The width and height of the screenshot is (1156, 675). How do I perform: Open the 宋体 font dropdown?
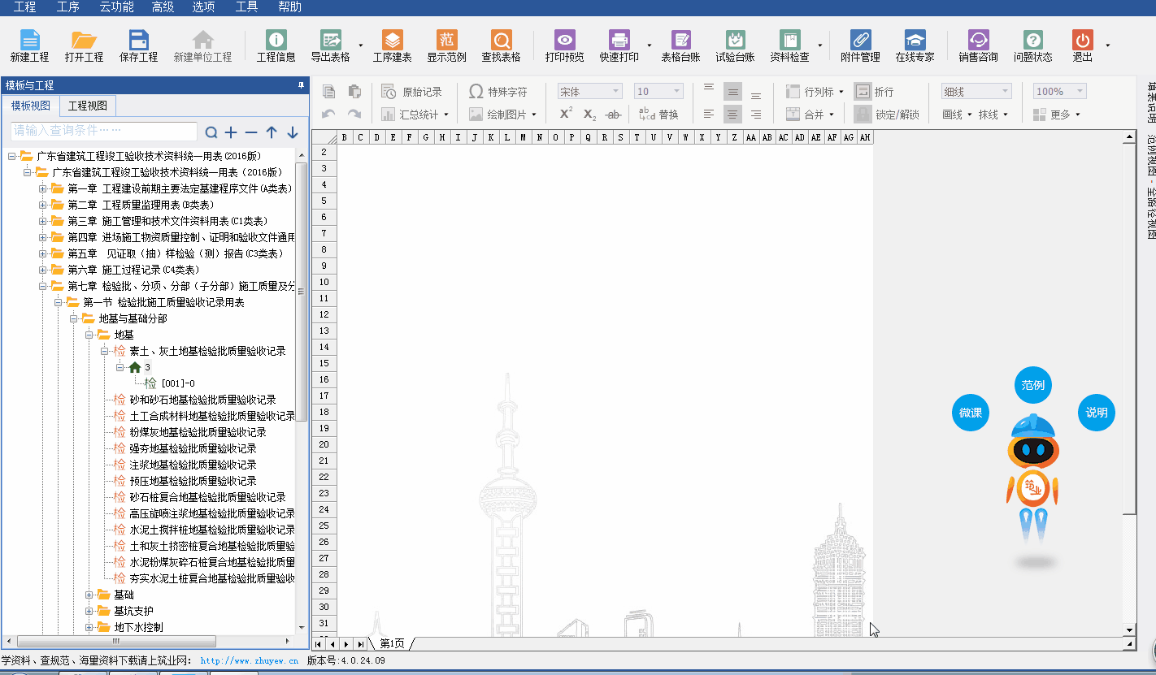(x=589, y=92)
